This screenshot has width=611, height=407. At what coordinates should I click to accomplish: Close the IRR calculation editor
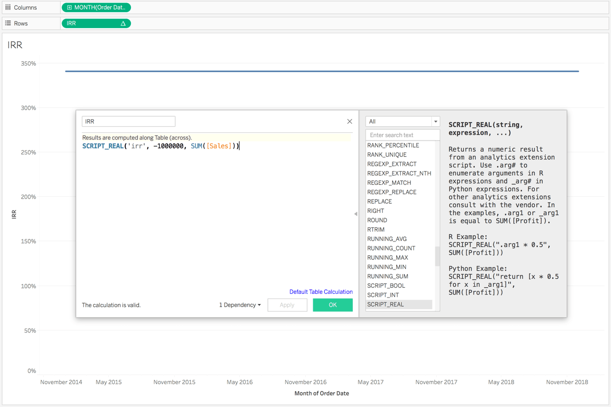pos(349,121)
